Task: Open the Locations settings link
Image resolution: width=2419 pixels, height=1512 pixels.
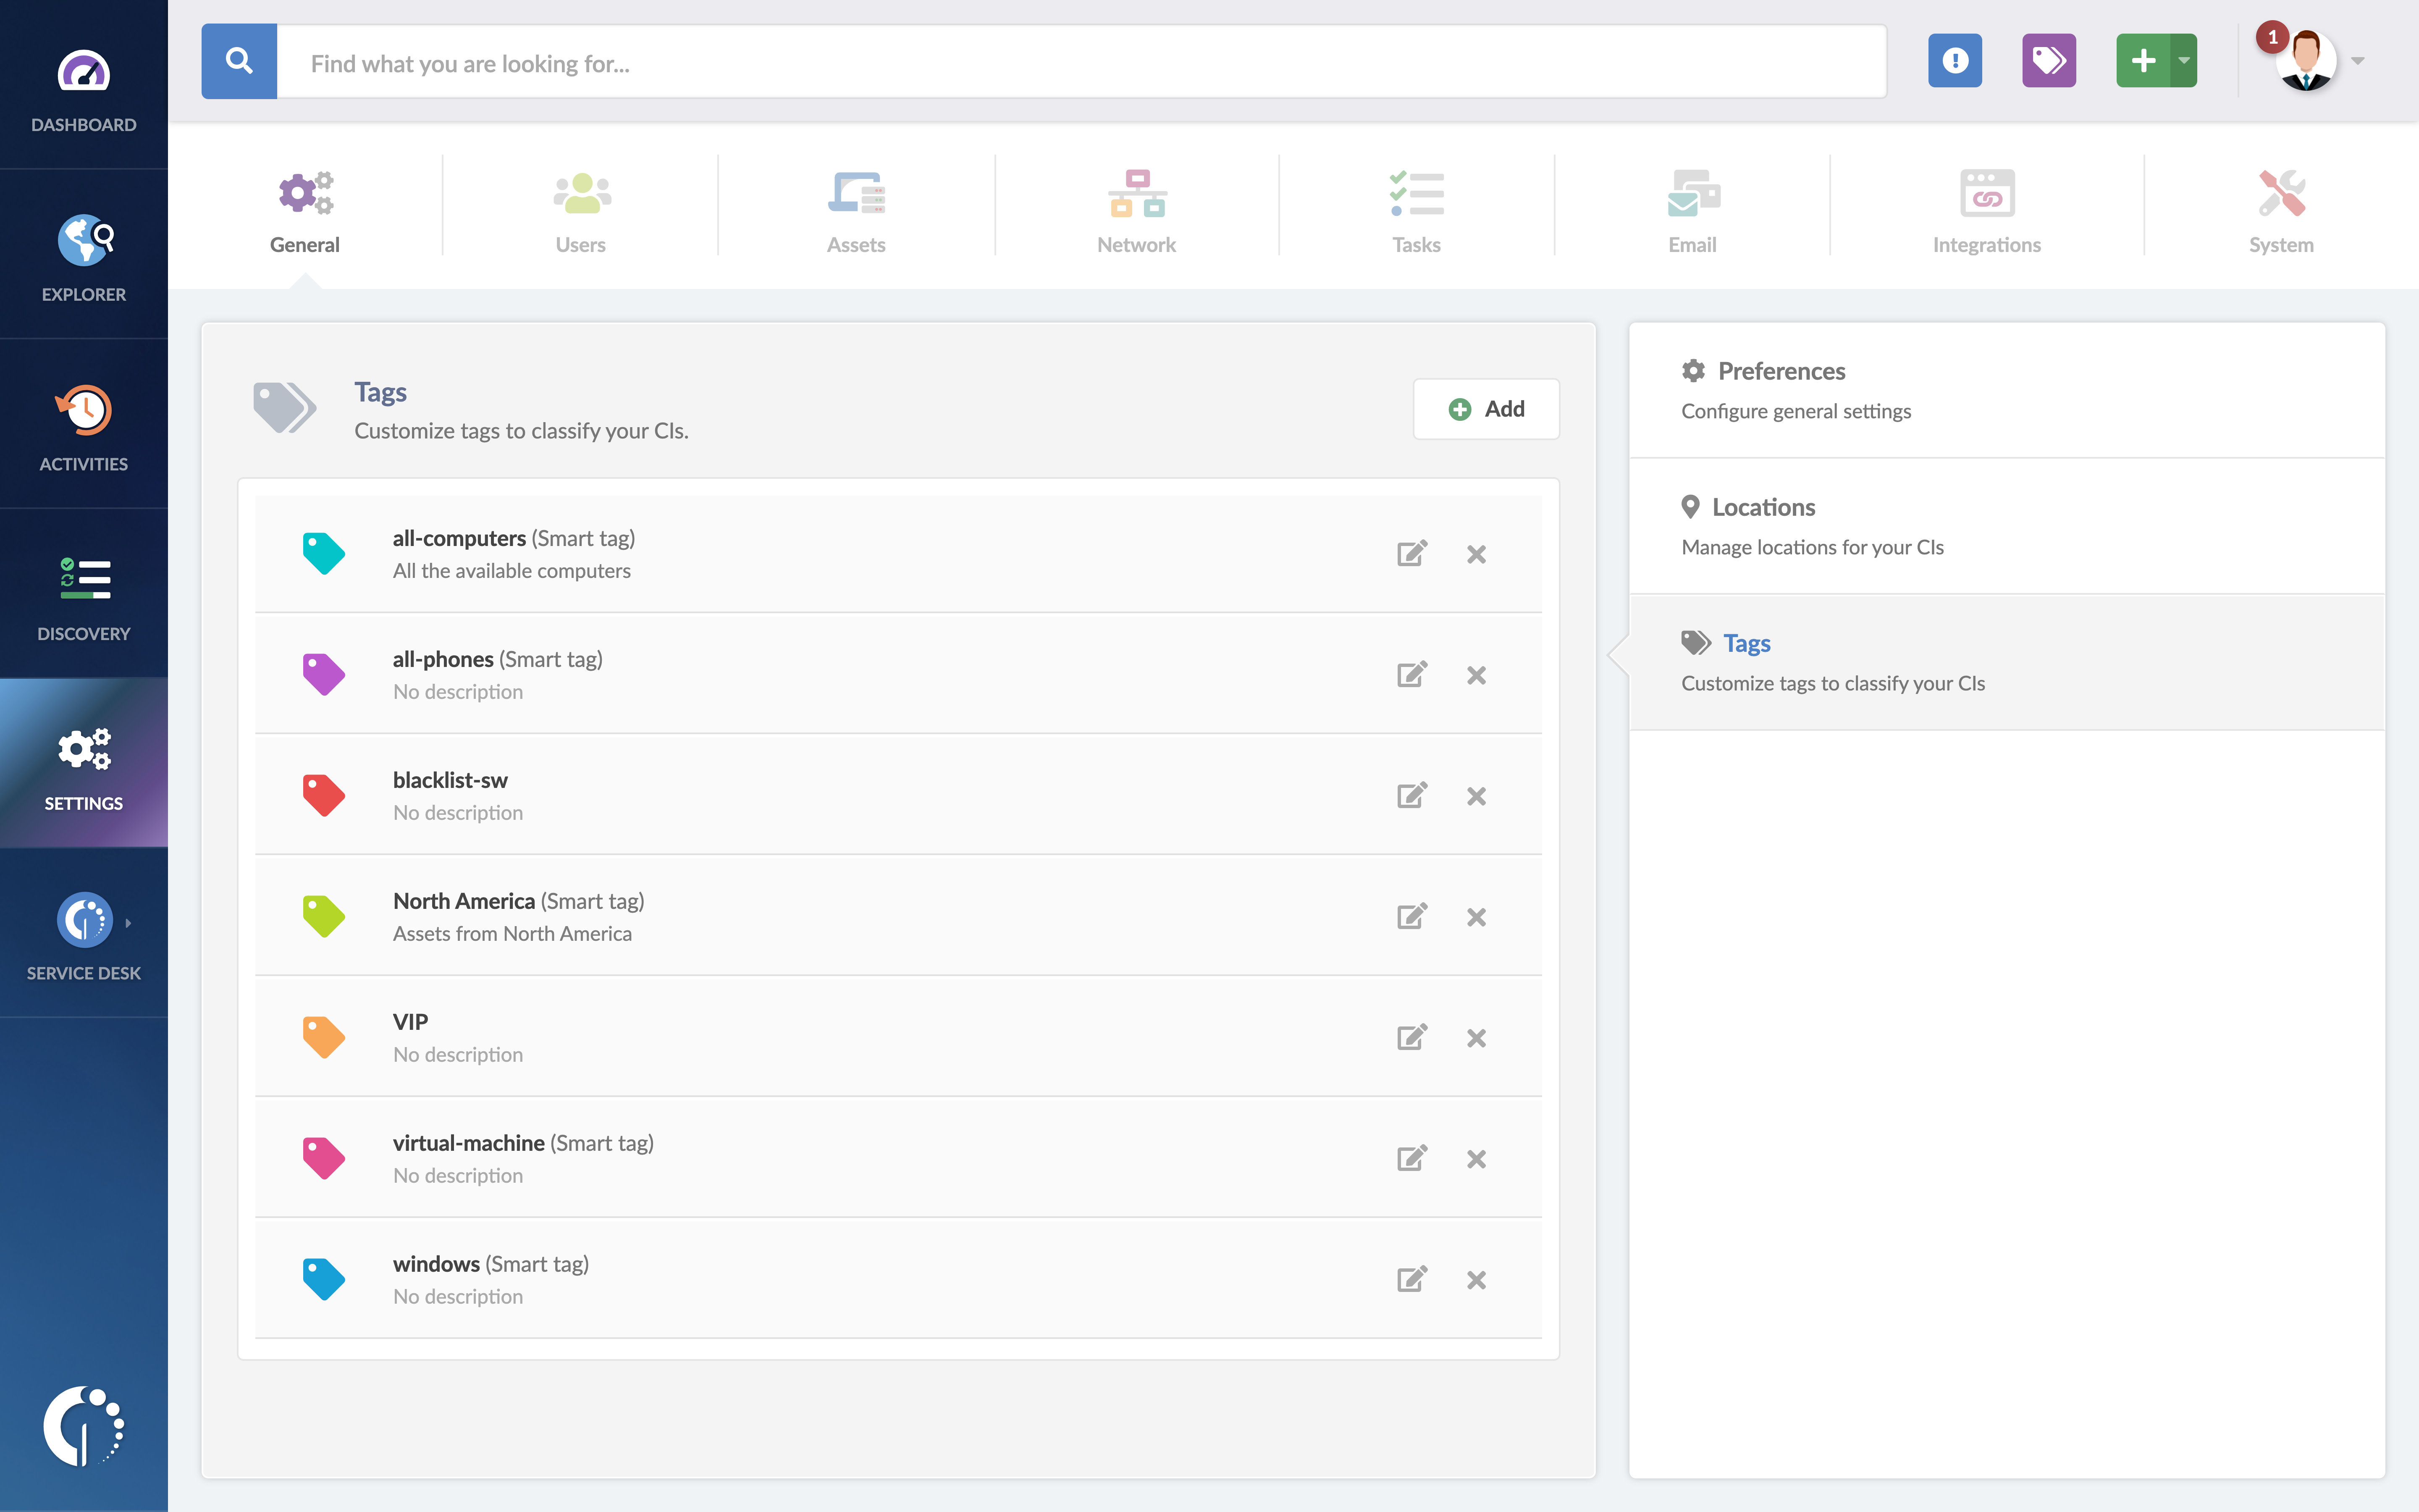Action: 1763,507
